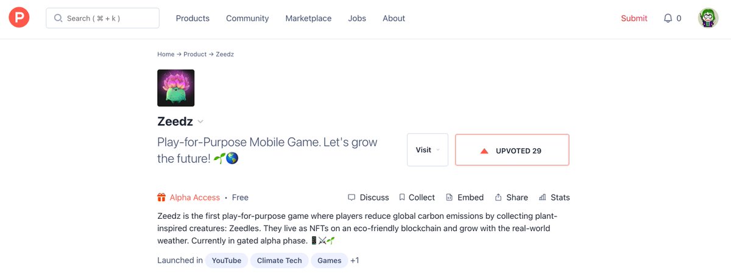Click the Launched in label
The width and height of the screenshot is (731, 279).
pos(180,261)
